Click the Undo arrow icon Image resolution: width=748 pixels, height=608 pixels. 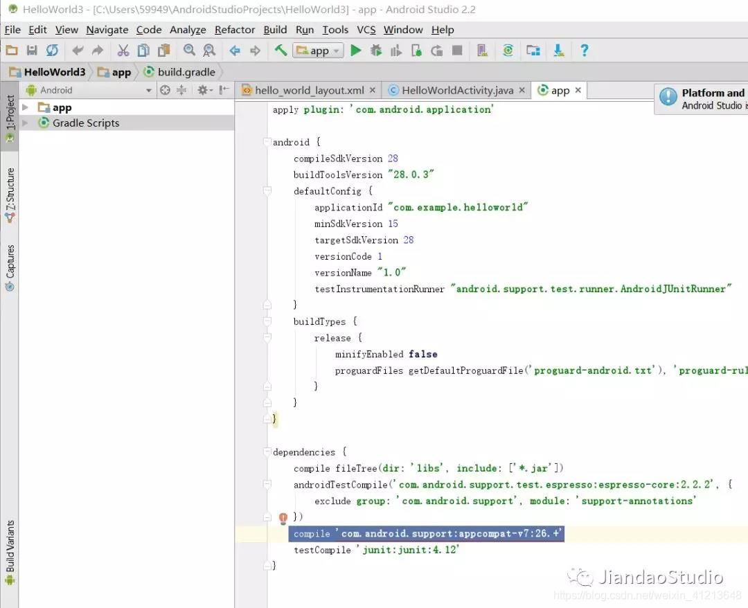point(78,50)
